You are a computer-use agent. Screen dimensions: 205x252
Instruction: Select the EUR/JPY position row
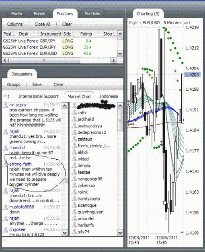(x=59, y=47)
